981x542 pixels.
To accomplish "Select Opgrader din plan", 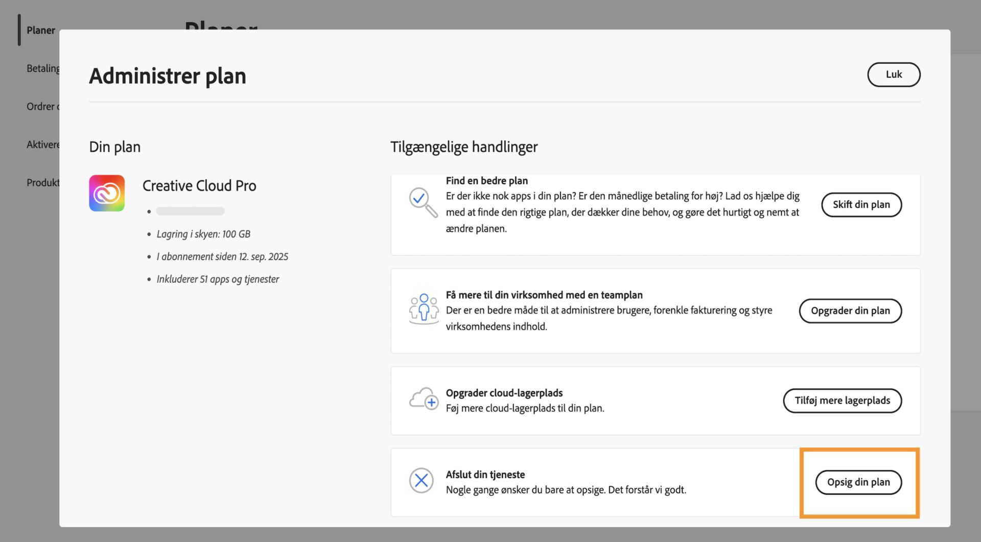I will (850, 311).
